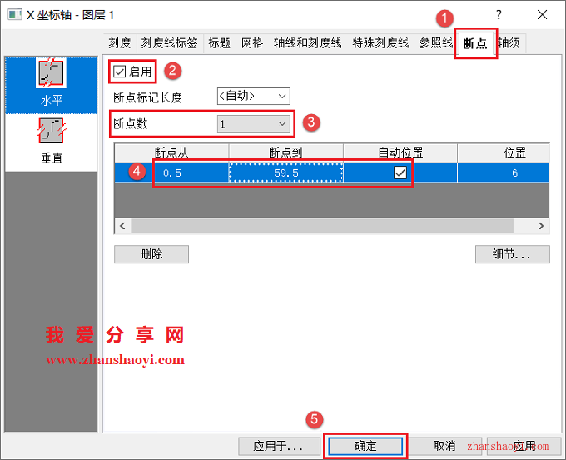Screen dimensions: 566x460
Task: Click the 自动位置 column header
Action: 400,152
